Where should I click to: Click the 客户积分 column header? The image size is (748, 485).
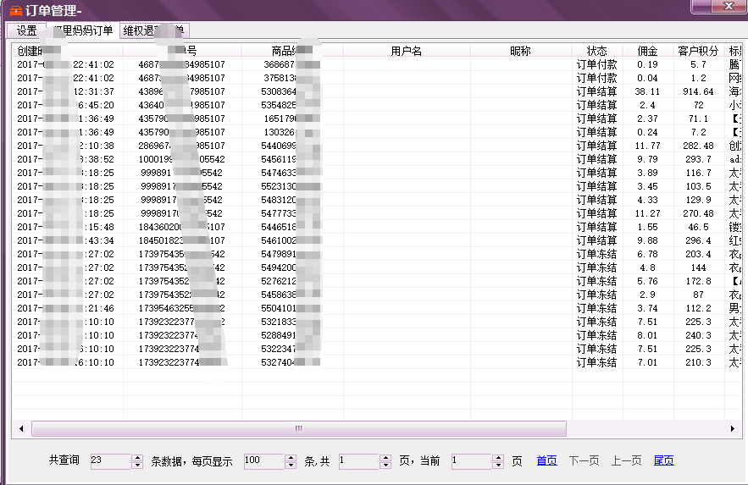click(698, 51)
